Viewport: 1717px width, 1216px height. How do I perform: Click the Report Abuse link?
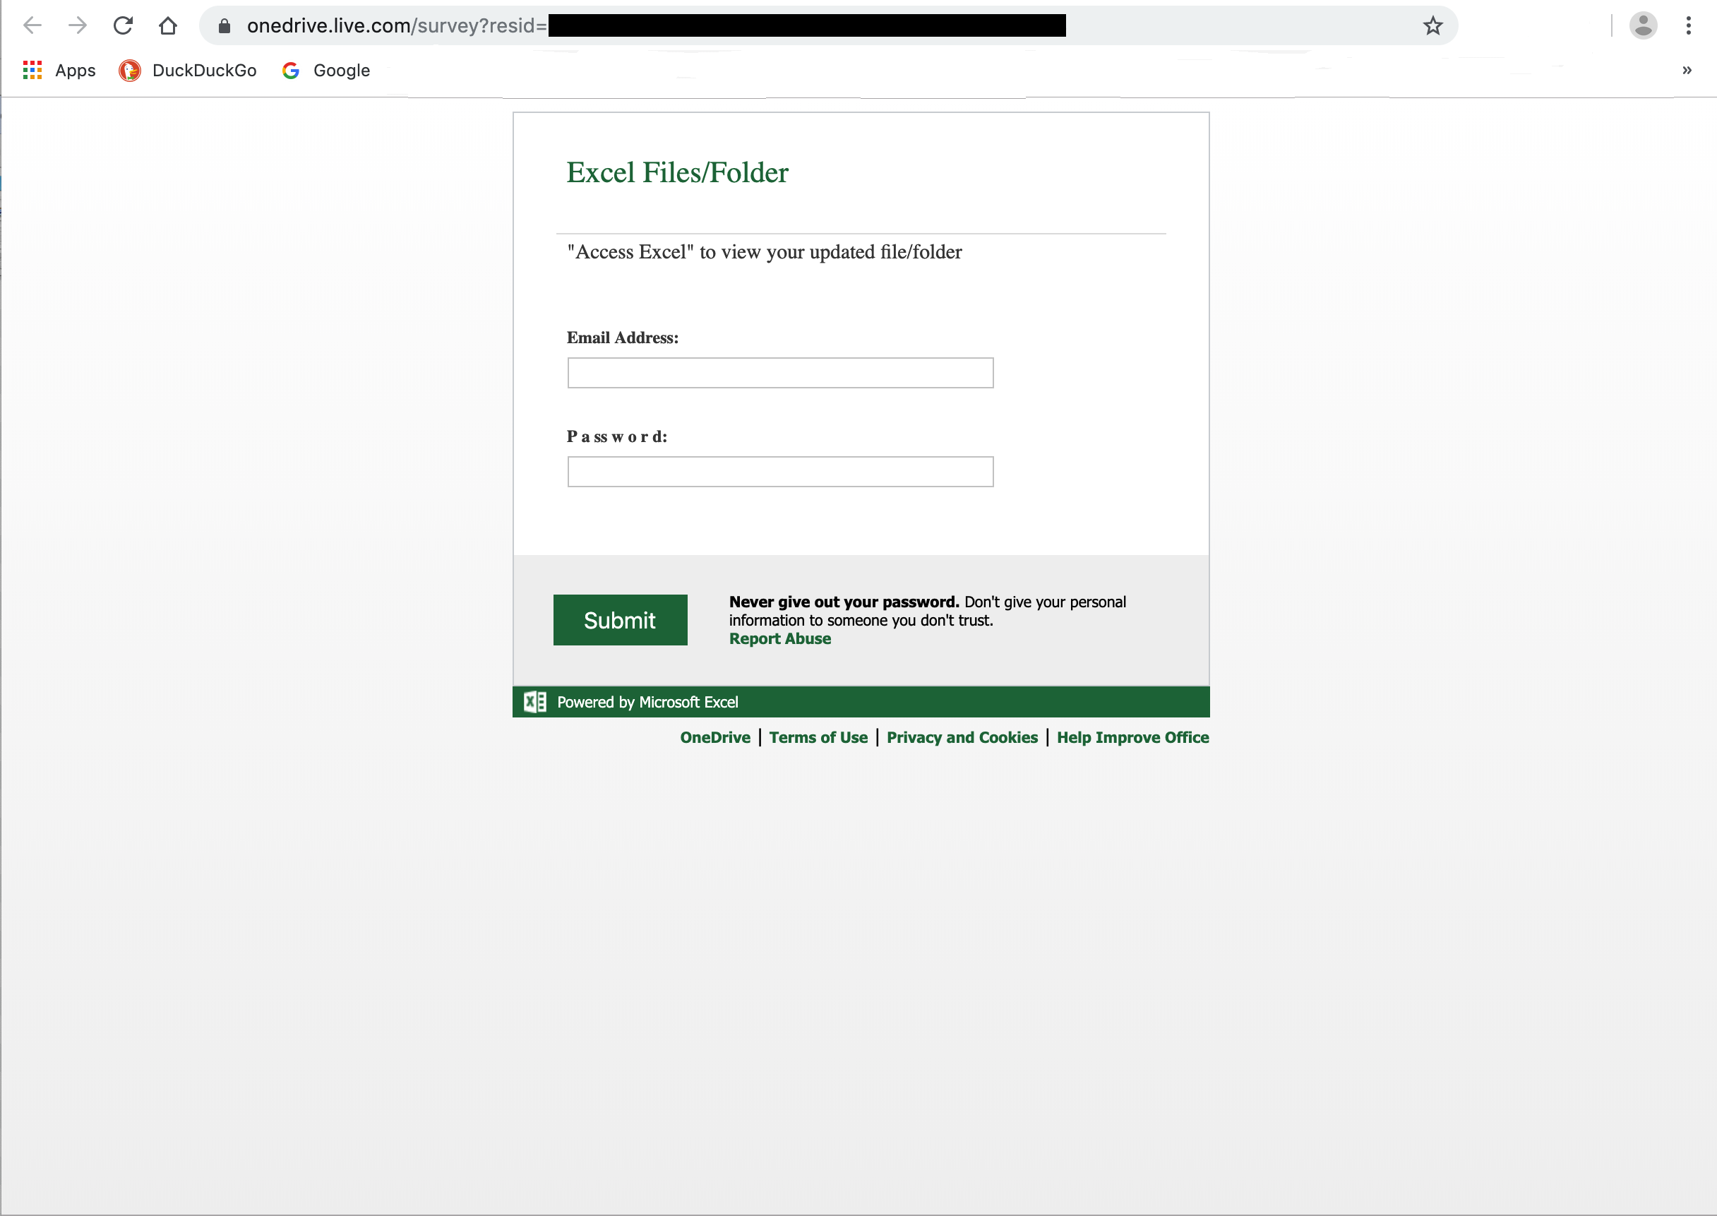point(779,638)
